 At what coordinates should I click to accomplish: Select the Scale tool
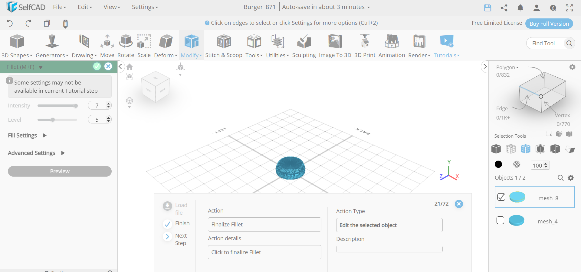[x=144, y=46]
